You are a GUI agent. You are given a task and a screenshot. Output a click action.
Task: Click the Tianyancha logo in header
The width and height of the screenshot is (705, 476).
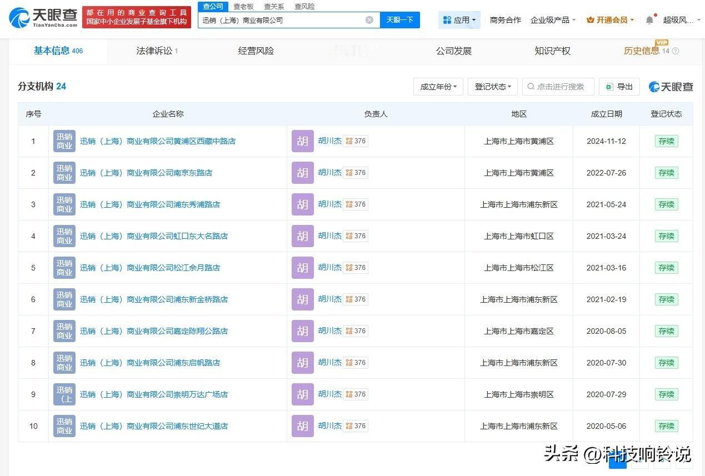[43, 18]
